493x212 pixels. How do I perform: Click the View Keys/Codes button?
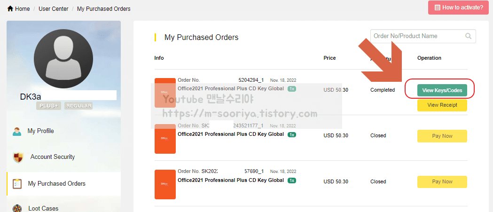[x=442, y=90]
